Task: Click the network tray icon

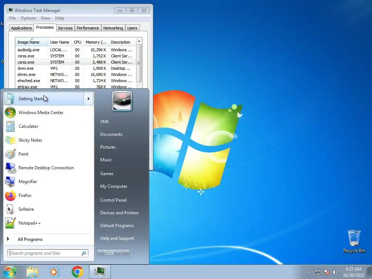Action: tap(318, 272)
